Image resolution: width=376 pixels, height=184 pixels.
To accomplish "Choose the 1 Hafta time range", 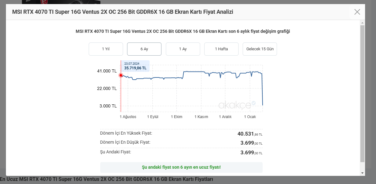I will coord(221,49).
